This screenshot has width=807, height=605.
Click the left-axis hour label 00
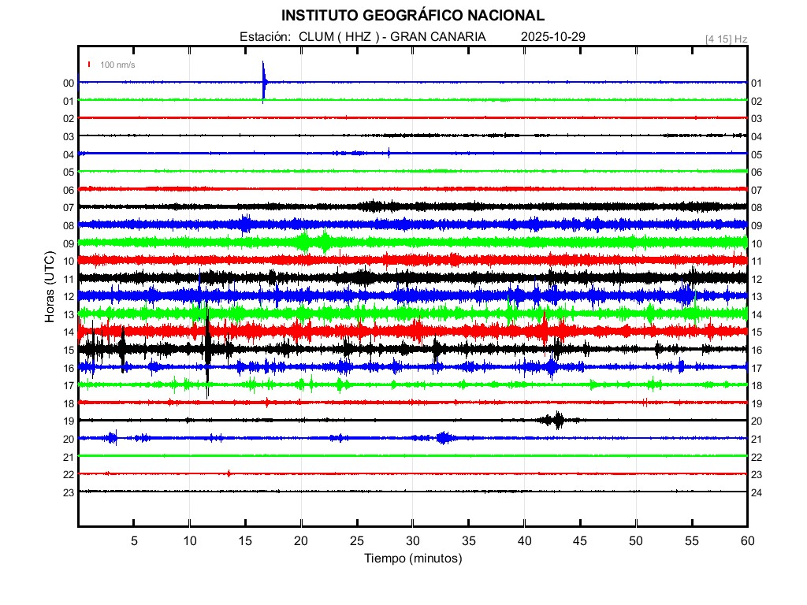tap(69, 83)
